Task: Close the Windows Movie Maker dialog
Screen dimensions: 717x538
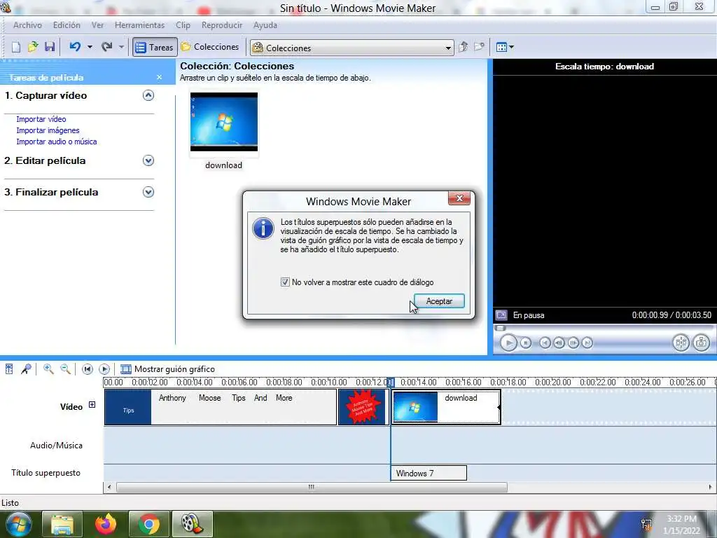Action: 459,198
